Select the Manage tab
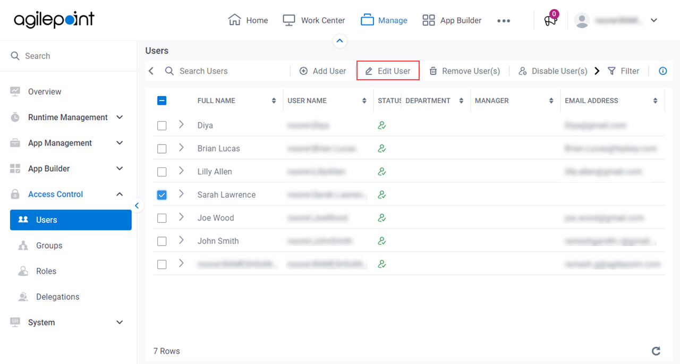 click(384, 20)
